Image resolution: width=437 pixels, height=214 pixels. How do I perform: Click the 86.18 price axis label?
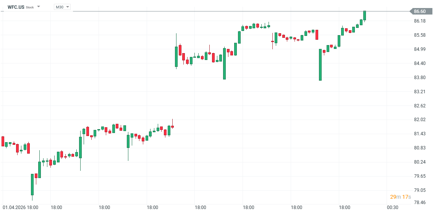click(420, 21)
